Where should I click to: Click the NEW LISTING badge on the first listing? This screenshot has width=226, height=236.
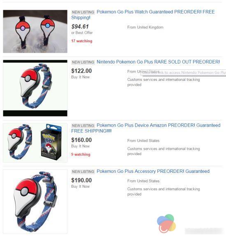(x=83, y=12)
